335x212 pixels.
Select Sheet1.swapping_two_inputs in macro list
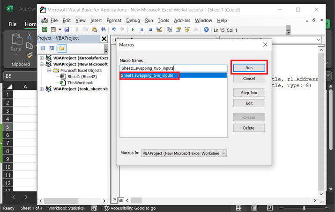[x=149, y=75]
